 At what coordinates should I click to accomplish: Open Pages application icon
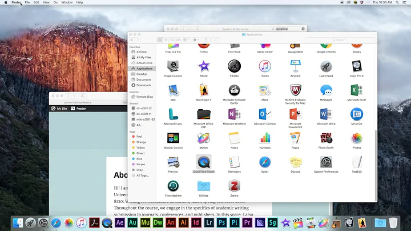click(x=296, y=138)
